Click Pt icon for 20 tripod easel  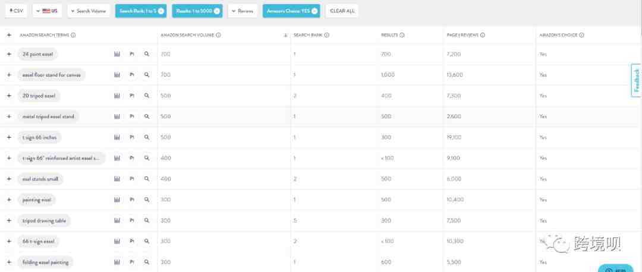click(132, 96)
